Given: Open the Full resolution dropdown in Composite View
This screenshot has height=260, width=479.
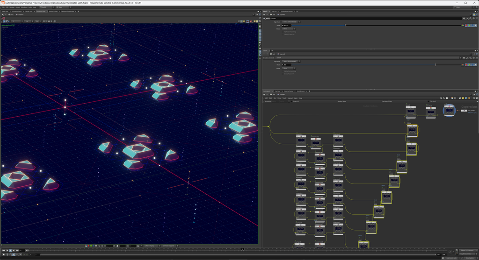Looking at the screenshot, I should pyautogui.click(x=28, y=21).
